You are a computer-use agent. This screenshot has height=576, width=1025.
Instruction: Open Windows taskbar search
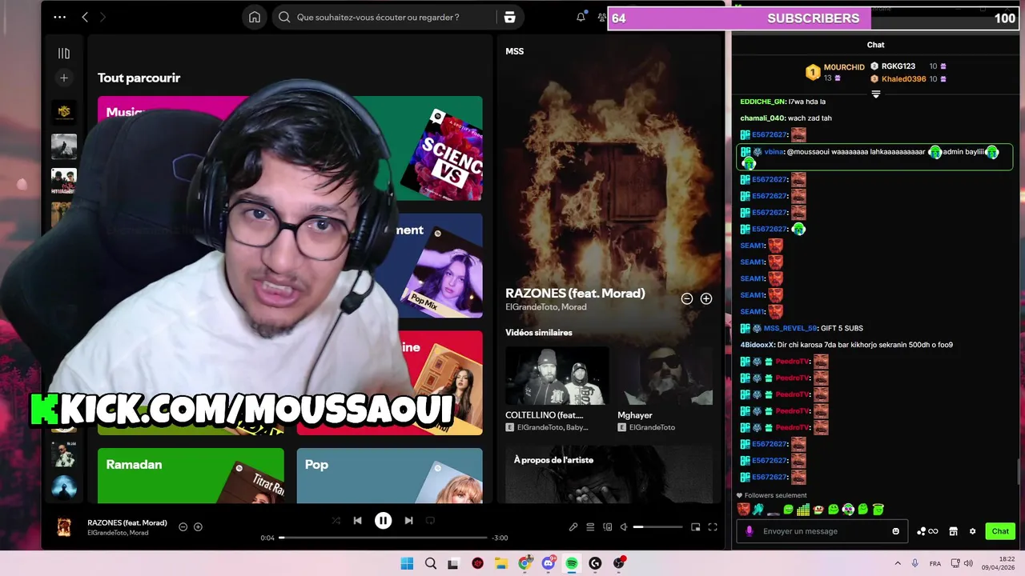click(431, 563)
